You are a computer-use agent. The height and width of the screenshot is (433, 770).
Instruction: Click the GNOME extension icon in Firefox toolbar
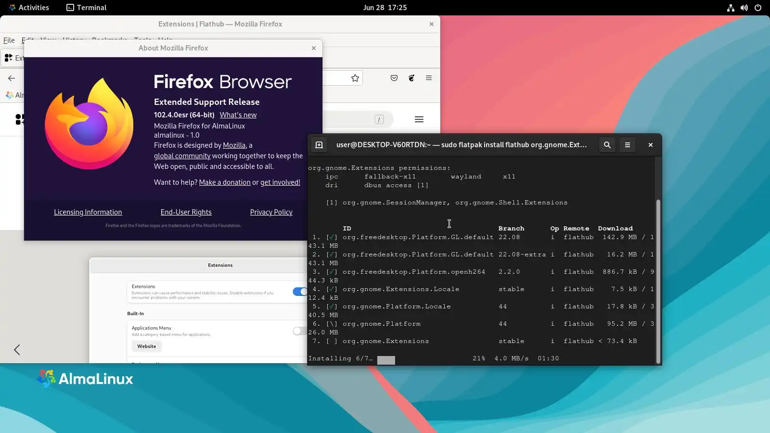[411, 78]
